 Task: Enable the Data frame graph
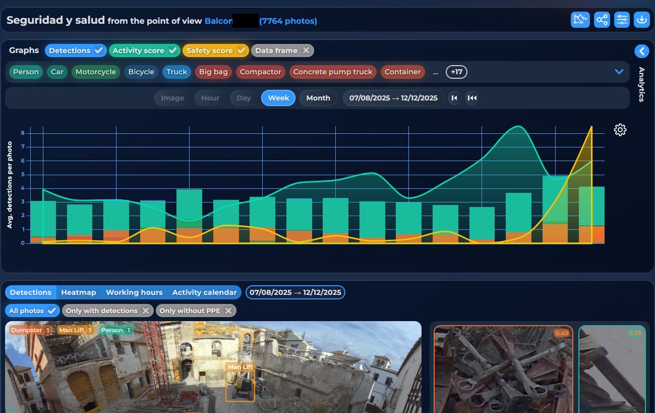tap(282, 50)
